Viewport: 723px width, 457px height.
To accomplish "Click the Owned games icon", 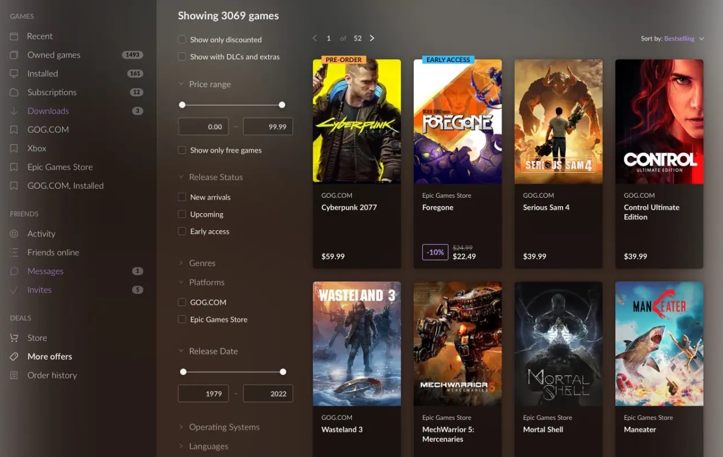I will pyautogui.click(x=14, y=55).
